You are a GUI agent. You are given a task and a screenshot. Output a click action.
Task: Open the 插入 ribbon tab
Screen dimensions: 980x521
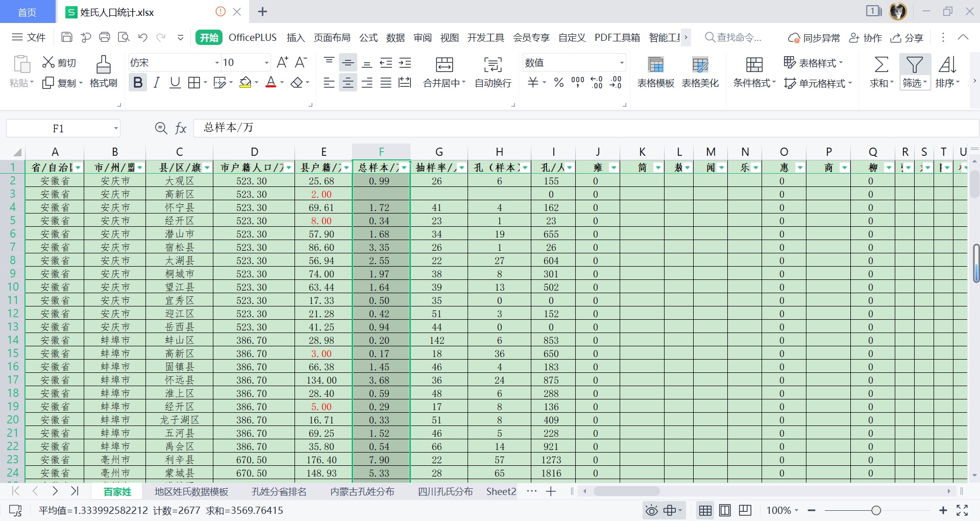point(296,37)
